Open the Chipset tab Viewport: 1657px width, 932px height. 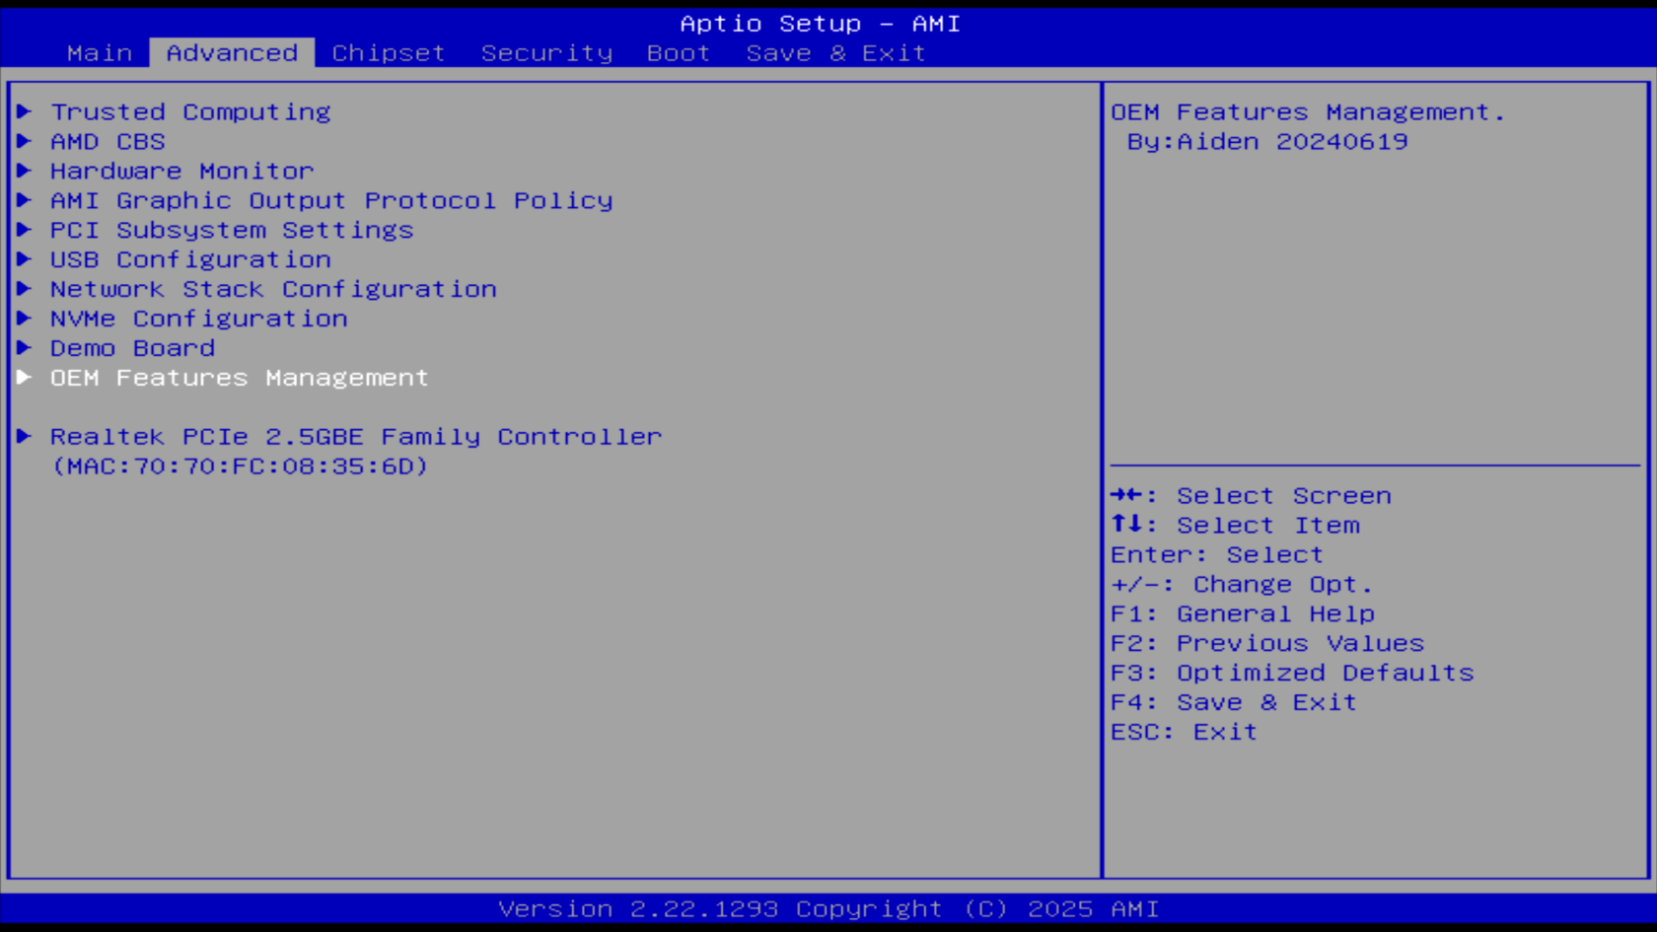(389, 53)
